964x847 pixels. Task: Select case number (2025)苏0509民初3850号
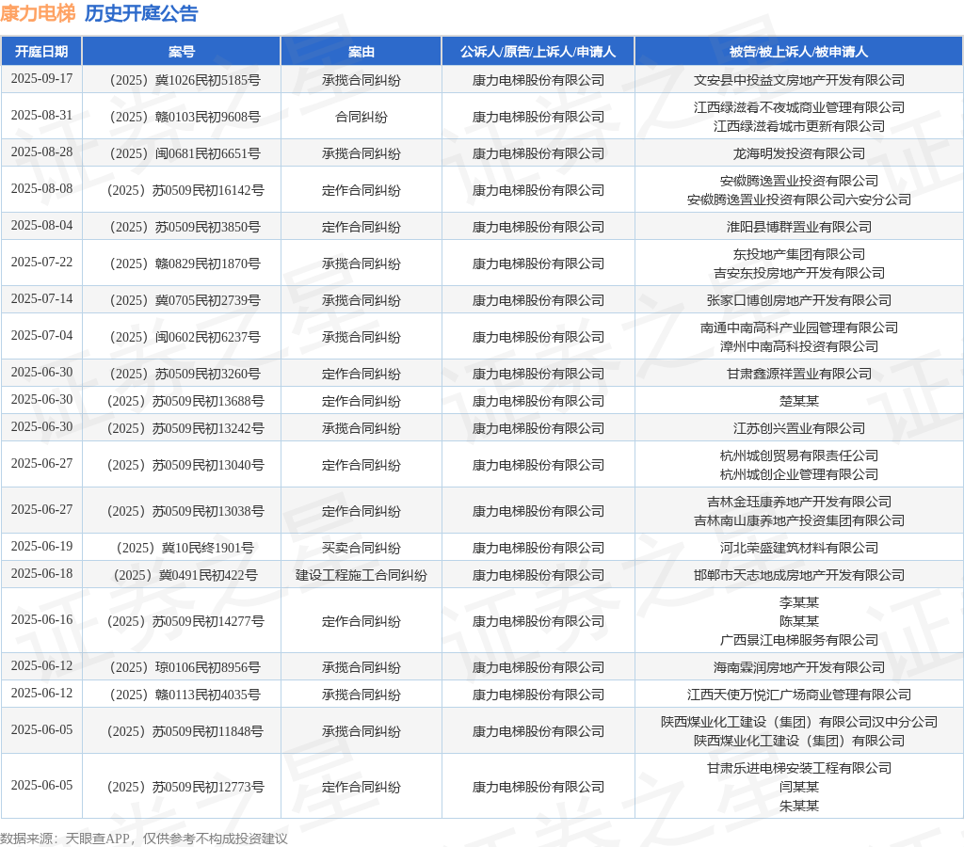click(x=185, y=228)
